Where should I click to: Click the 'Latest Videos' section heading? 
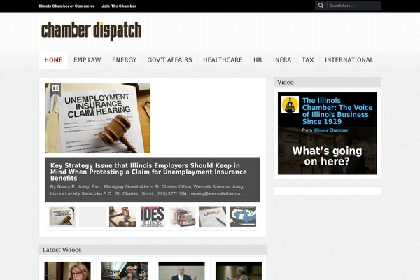click(x=62, y=250)
